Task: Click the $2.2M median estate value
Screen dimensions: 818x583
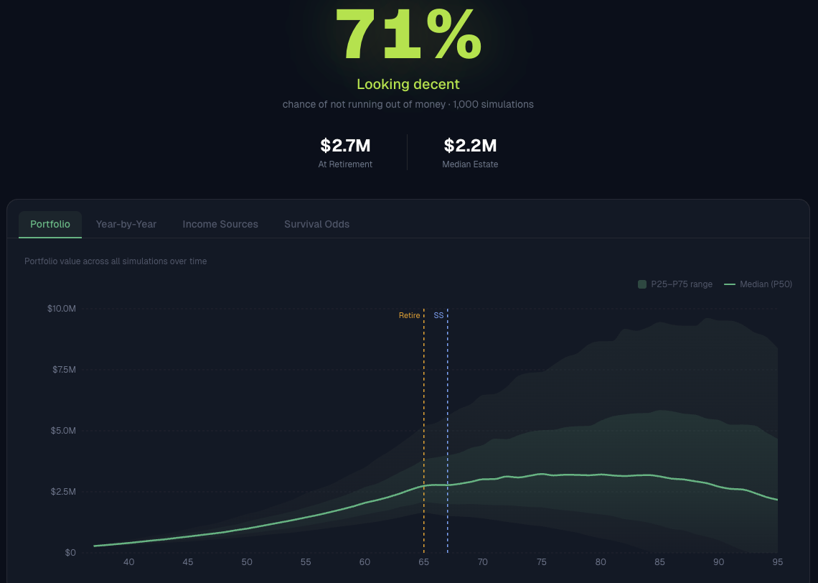Action: click(x=470, y=146)
